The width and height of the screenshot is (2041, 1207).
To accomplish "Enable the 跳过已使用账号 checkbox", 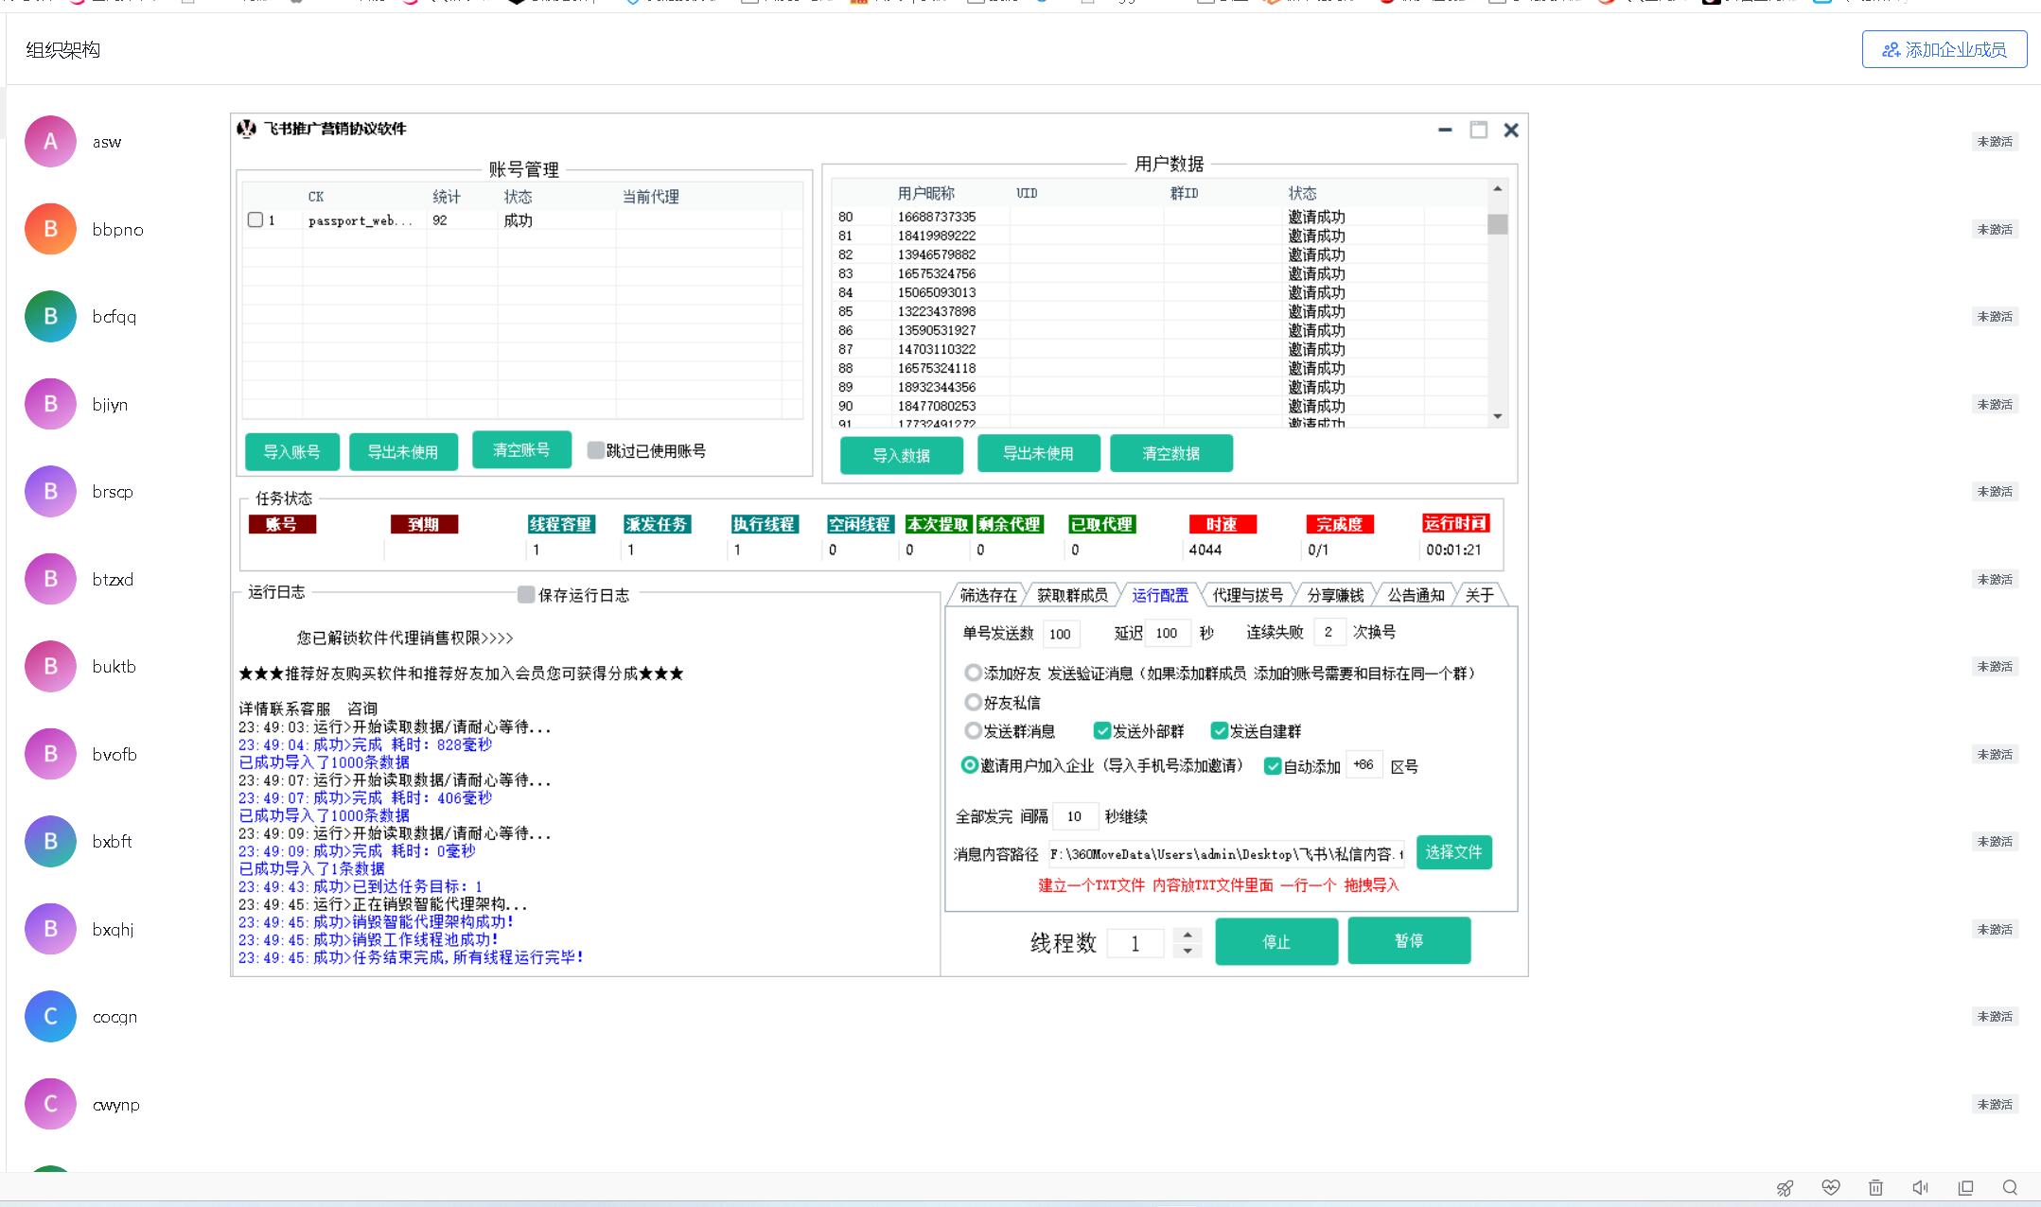I will [x=595, y=450].
